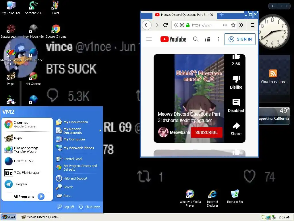This screenshot has width=294, height=221.
Task: Expand My Recent Documents submenu
Action: coord(78,131)
